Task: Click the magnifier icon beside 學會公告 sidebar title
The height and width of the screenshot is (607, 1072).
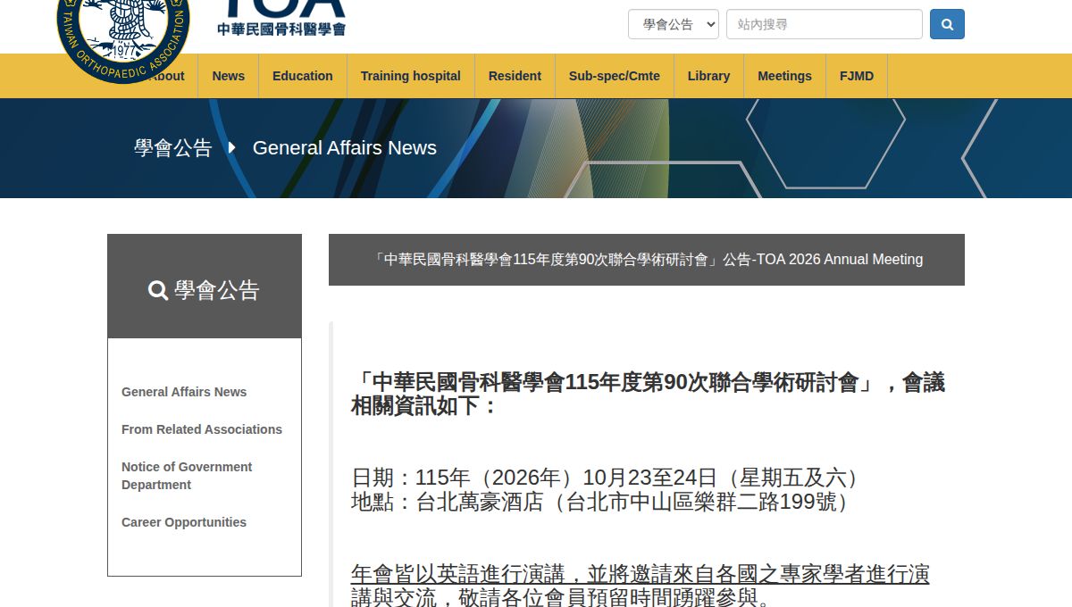Action: coord(158,290)
